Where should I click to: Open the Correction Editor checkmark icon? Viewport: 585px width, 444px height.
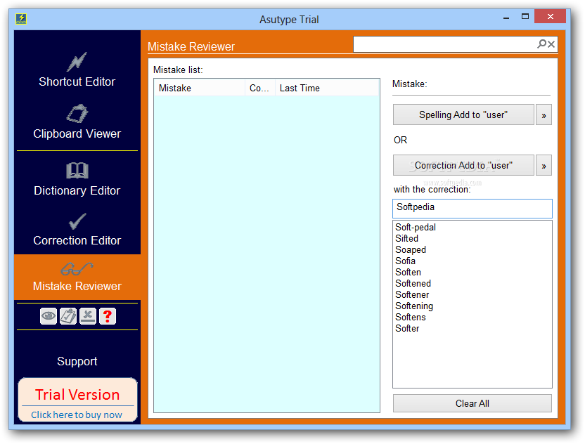tap(77, 221)
